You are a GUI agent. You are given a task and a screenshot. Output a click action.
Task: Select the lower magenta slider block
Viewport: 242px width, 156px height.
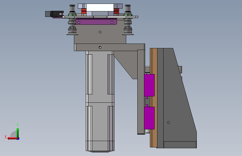click(x=149, y=118)
